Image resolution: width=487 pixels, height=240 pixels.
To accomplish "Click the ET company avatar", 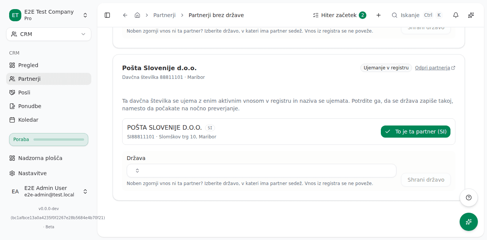I will (15, 15).
